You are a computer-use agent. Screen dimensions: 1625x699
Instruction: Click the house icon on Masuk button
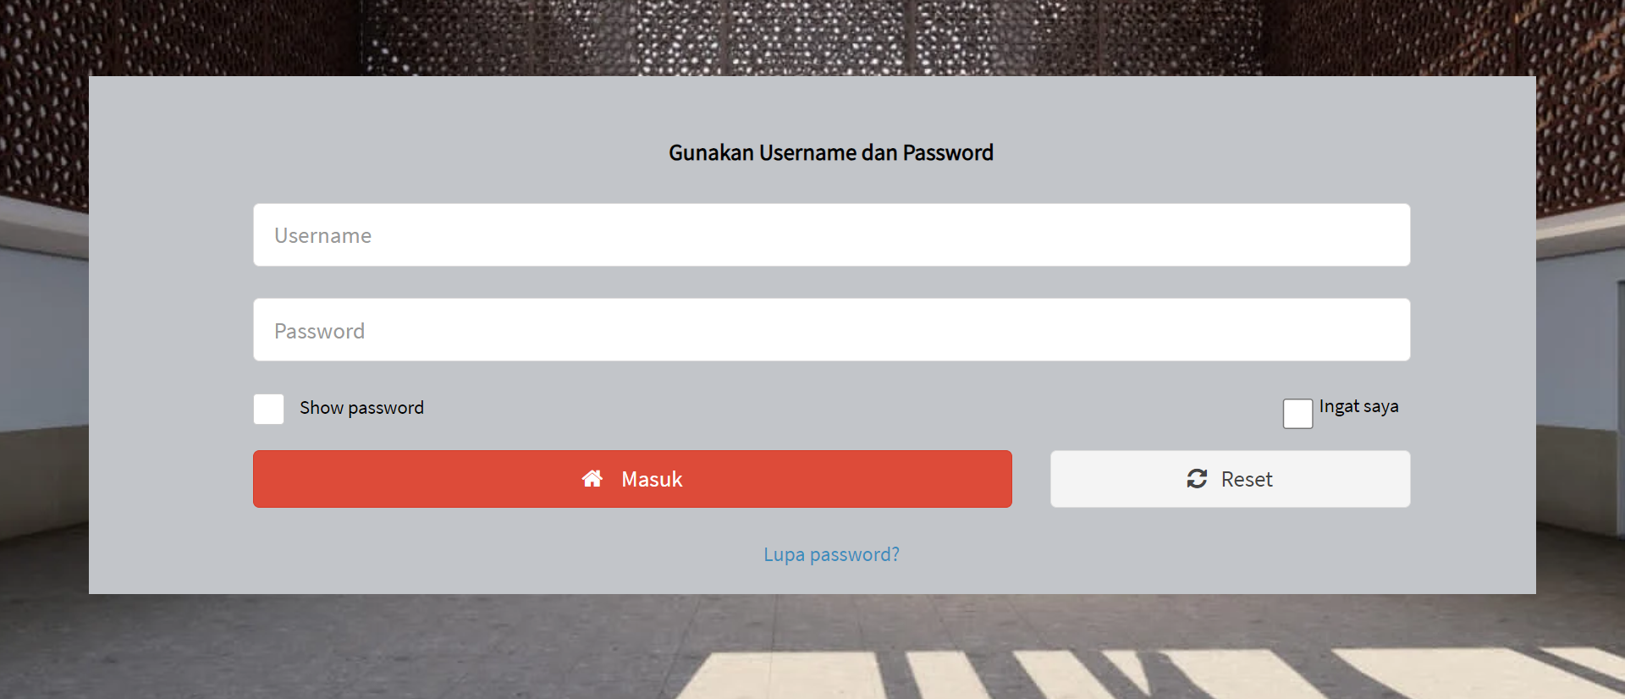[592, 479]
